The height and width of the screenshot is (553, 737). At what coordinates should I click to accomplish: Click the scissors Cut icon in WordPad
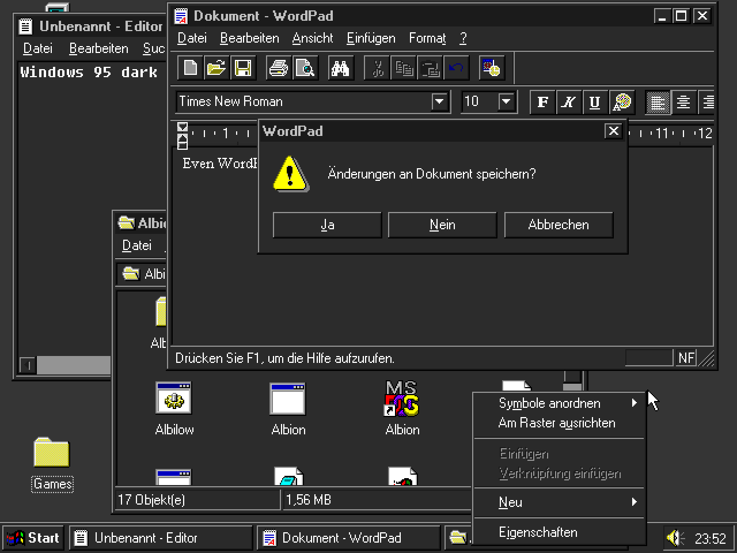[377, 68]
